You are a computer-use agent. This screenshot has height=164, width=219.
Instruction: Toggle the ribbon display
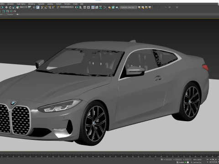[x=93, y=7]
